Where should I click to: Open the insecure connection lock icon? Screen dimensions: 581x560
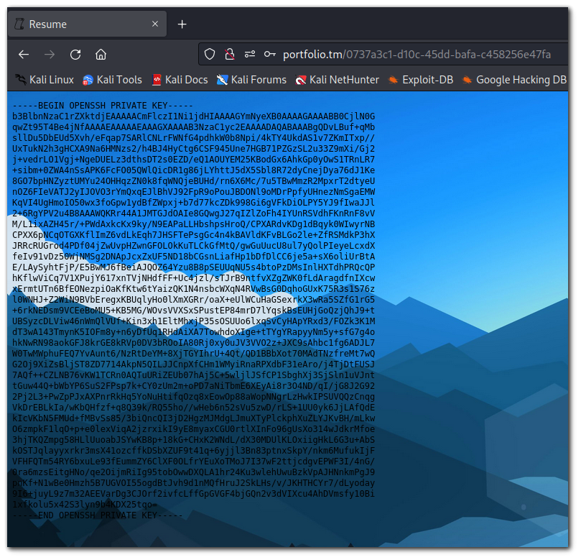point(230,54)
